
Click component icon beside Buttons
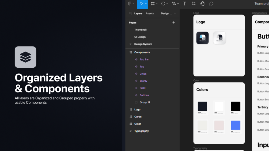[136, 95]
